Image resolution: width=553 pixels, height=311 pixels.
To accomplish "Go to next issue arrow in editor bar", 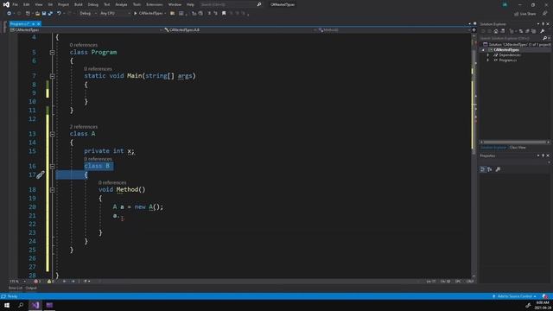I will click(x=73, y=282).
